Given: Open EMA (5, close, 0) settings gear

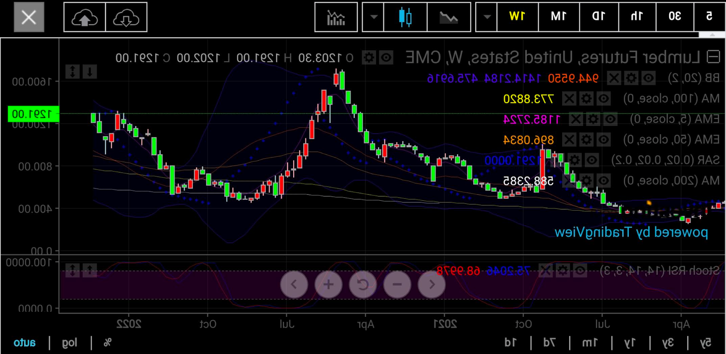Looking at the screenshot, I should pos(594,119).
